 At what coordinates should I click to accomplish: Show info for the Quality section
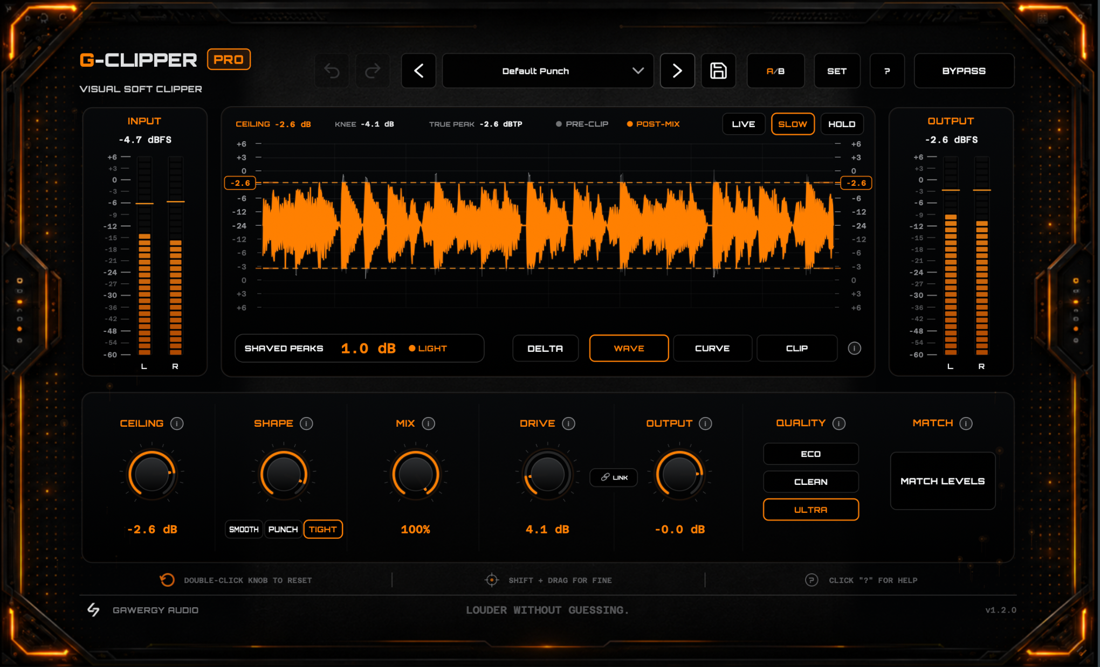click(x=838, y=423)
